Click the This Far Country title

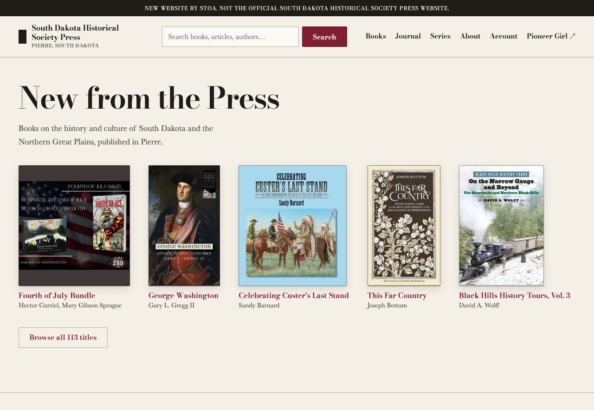[x=397, y=295]
